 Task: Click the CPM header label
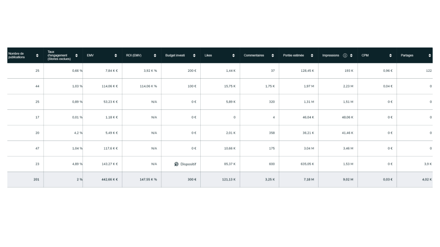[x=365, y=55]
